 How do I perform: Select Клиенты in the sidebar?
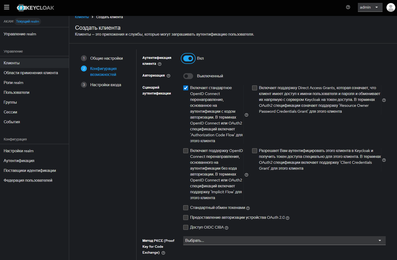coord(34,63)
